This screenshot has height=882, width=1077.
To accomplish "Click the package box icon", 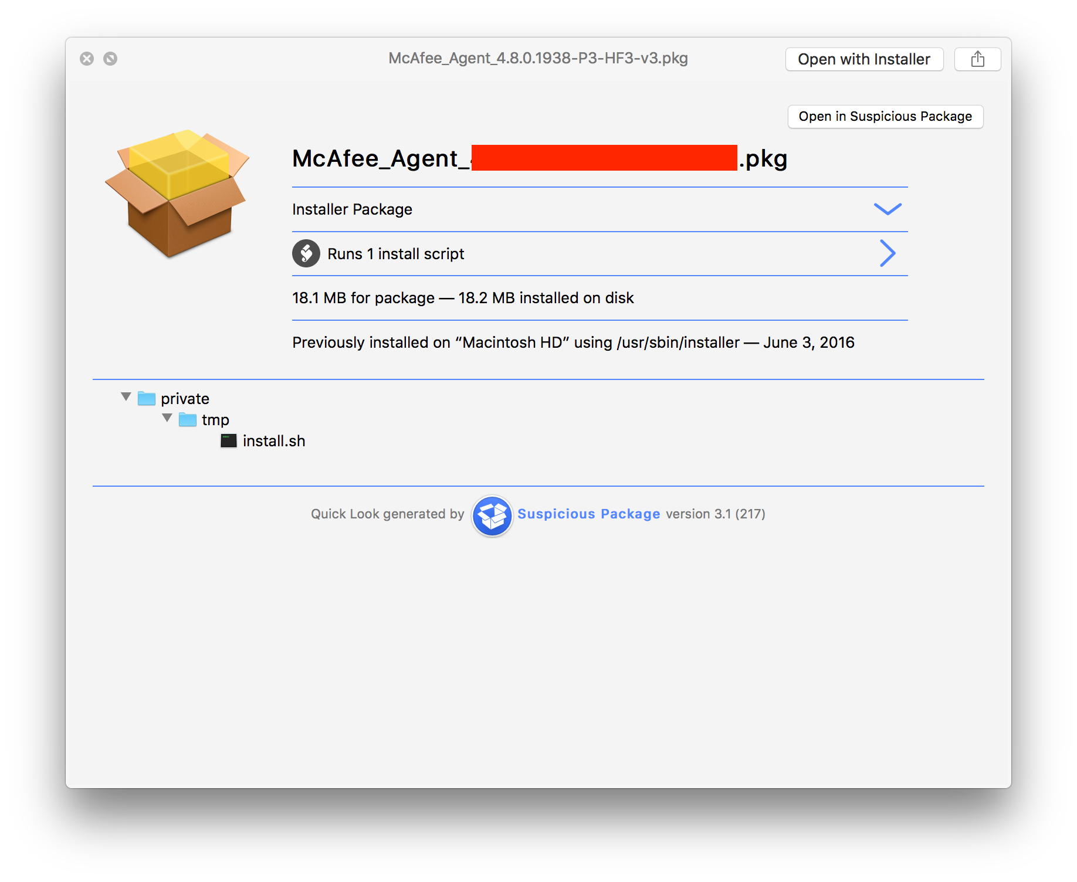I will (177, 193).
